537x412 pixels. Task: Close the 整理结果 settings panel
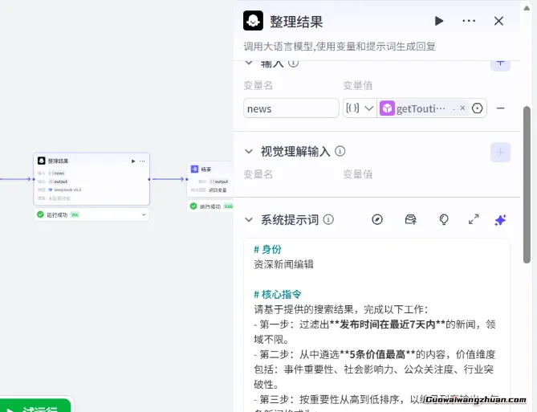tap(498, 21)
